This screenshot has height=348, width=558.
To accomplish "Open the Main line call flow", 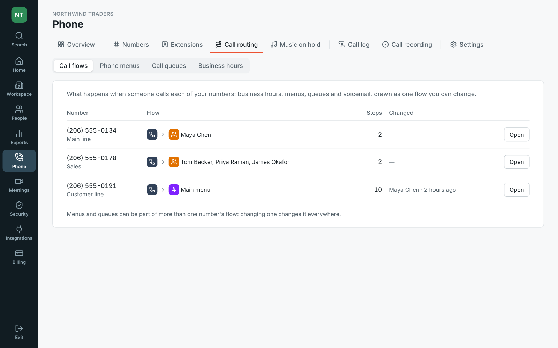I will [516, 135].
